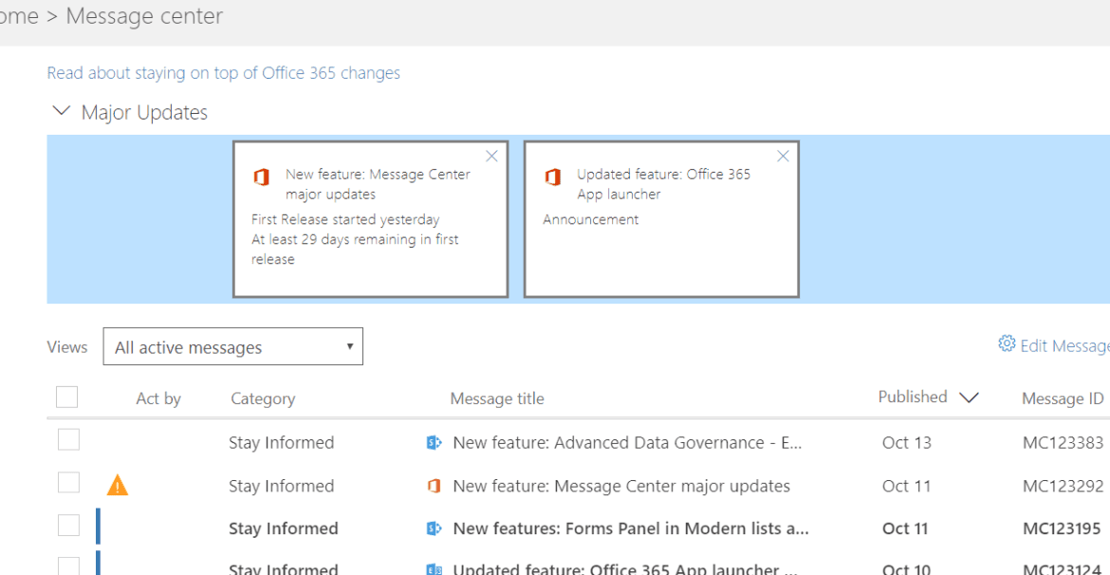Collapse the Major Updates section
1110x575 pixels.
(61, 111)
